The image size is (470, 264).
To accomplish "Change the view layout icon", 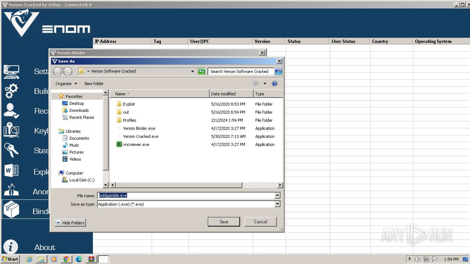I will pos(256,84).
